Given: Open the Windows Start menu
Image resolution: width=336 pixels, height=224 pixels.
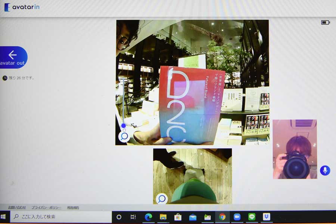Looking at the screenshot, I should (3, 217).
